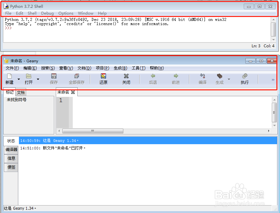Click the Revert 还原 toolbar icon
280x213 pixels.
click(x=103, y=76)
